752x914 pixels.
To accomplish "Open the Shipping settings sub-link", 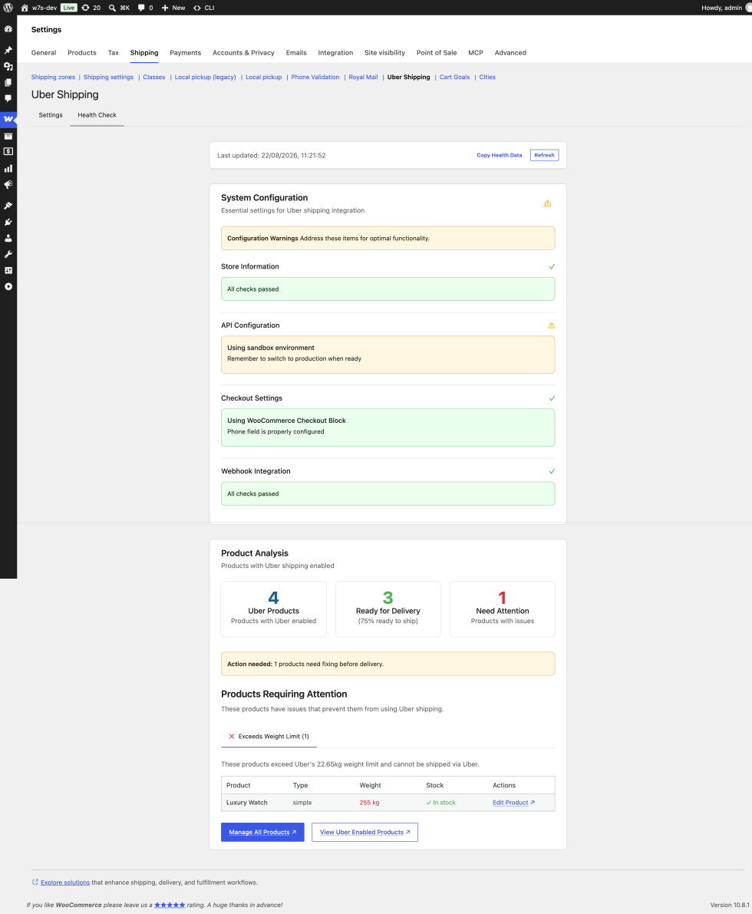I will point(108,77).
